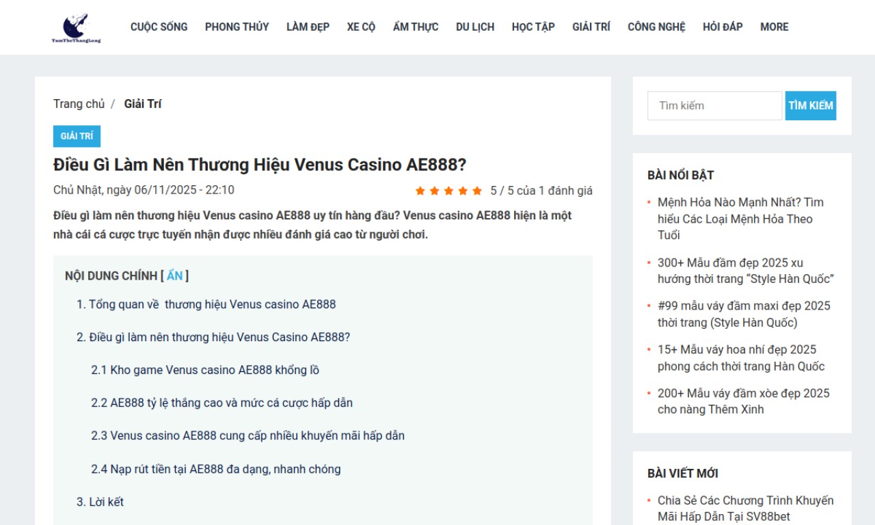
Task: Jump to '2. Điều gì làm nên thương hiệu' section
Action: coord(213,337)
